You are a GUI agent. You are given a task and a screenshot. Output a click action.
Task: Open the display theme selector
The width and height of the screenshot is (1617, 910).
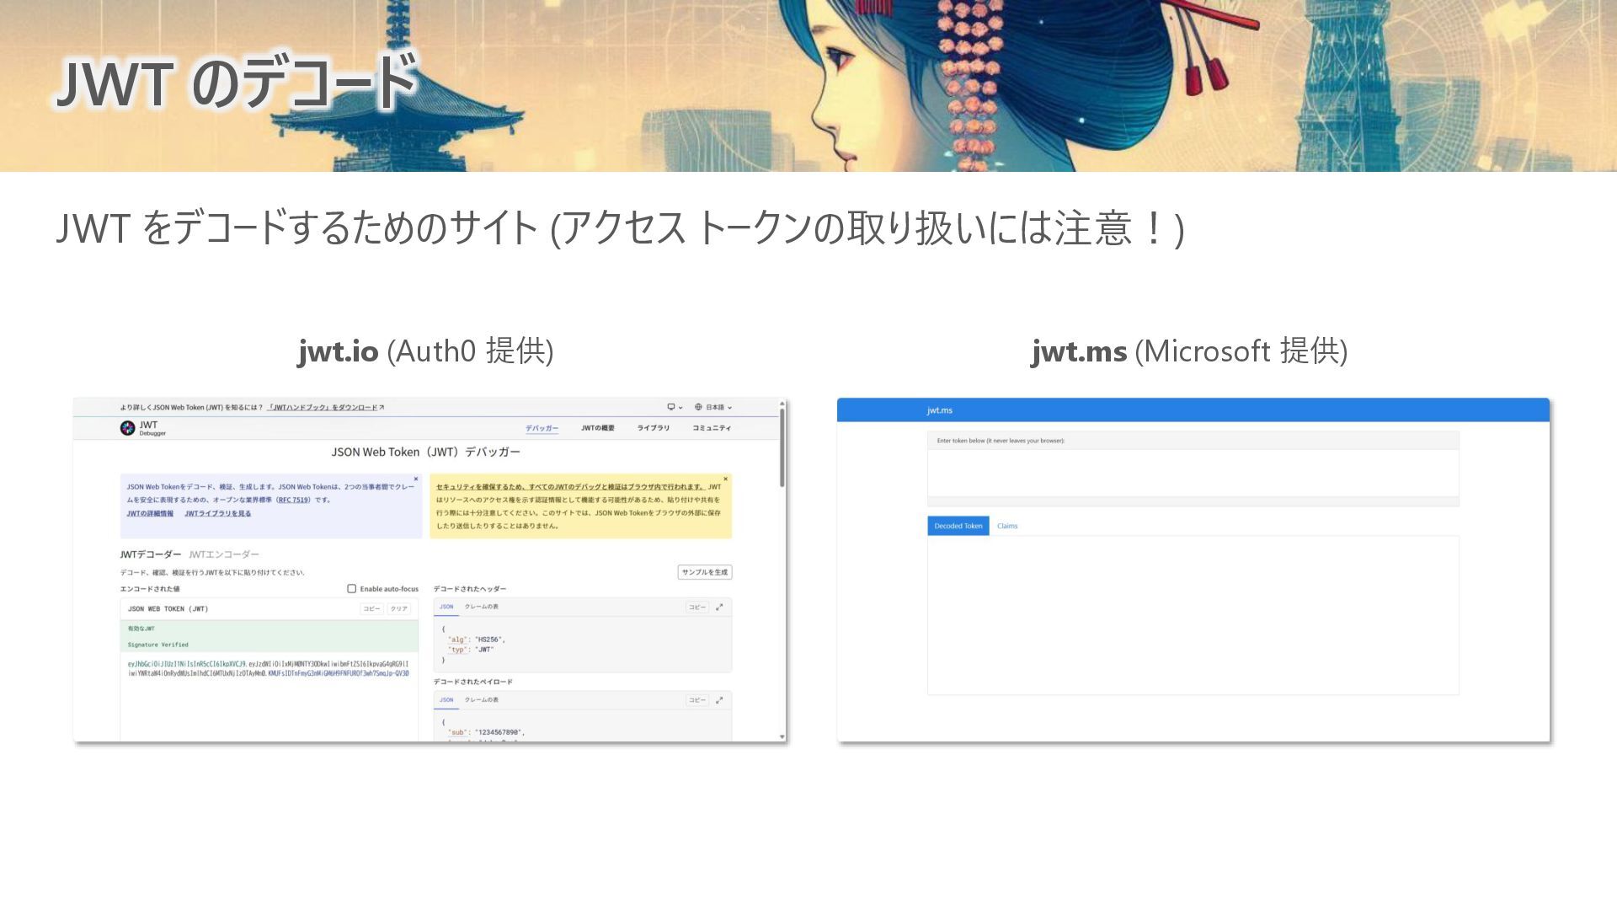pyautogui.click(x=675, y=407)
